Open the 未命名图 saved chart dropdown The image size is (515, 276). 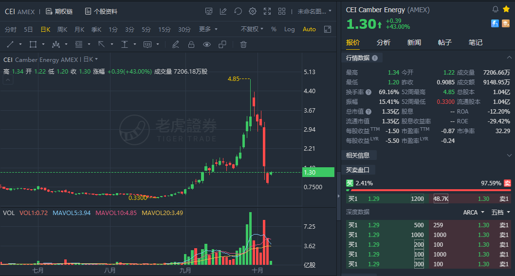pyautogui.click(x=314, y=12)
